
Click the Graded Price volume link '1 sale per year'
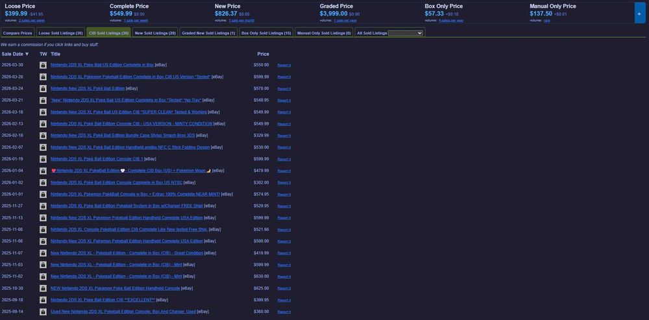pos(345,20)
